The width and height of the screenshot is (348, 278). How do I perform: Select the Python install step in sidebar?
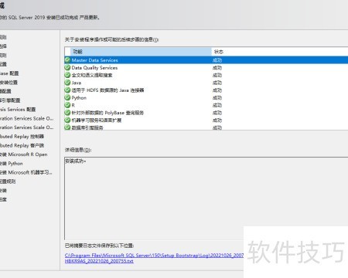12,163
